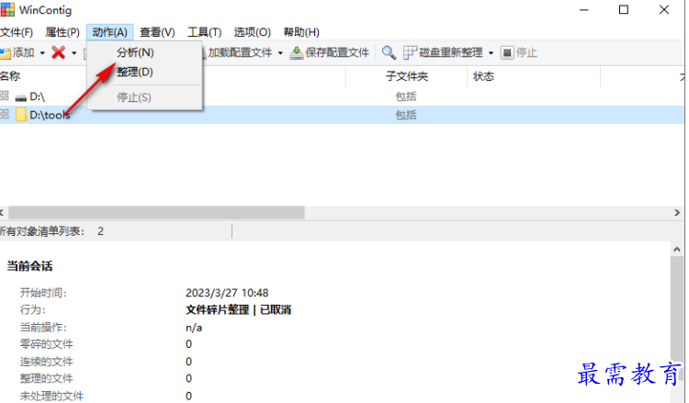
Task: Open the 工具(T) menu
Action: 204,32
